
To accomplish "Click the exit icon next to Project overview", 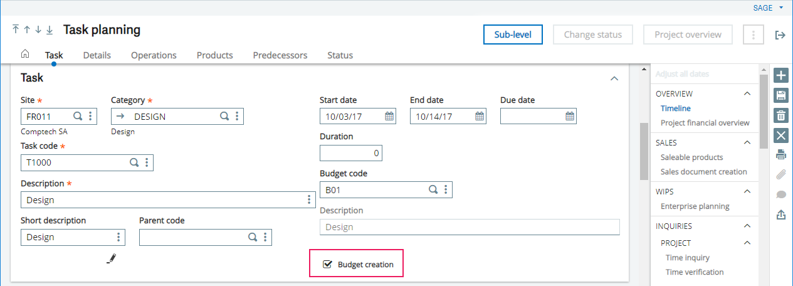I will 780,35.
